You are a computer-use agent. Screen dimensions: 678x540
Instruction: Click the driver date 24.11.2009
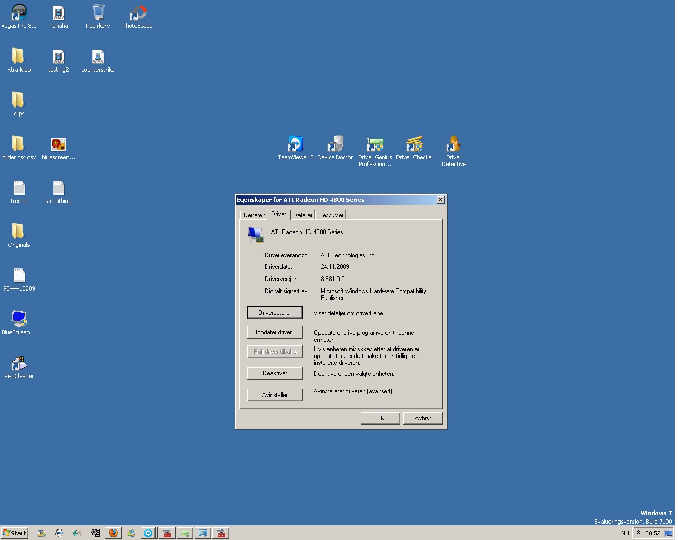335,267
